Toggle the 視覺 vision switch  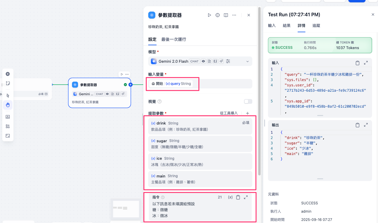coord(248,101)
